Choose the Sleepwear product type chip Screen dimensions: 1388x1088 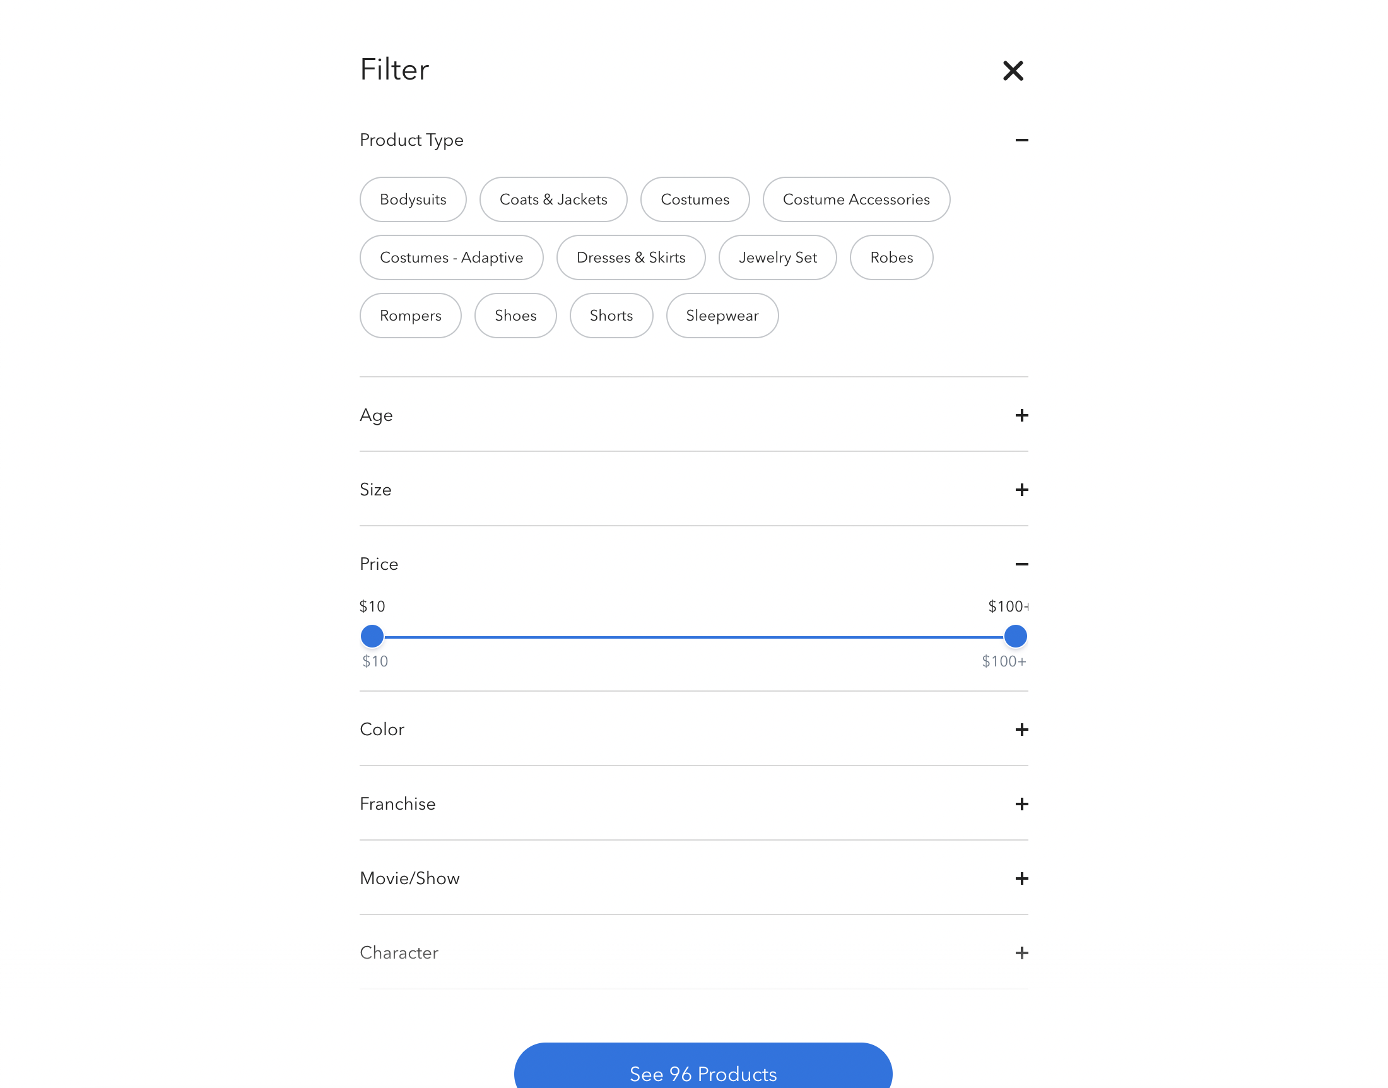click(722, 316)
